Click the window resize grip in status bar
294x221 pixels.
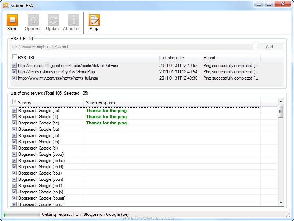click(288, 215)
